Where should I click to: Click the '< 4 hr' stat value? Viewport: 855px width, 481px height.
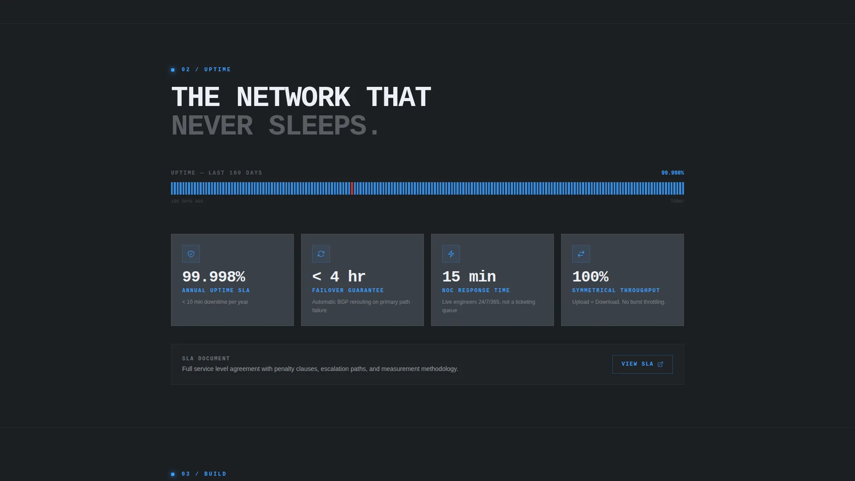(x=339, y=277)
